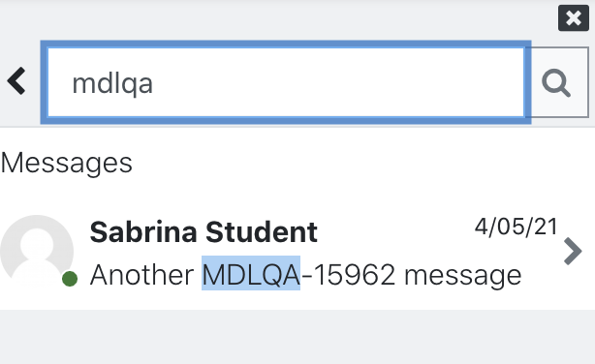Click the magnifying glass search icon
Image resolution: width=595 pixels, height=364 pixels.
(x=556, y=82)
